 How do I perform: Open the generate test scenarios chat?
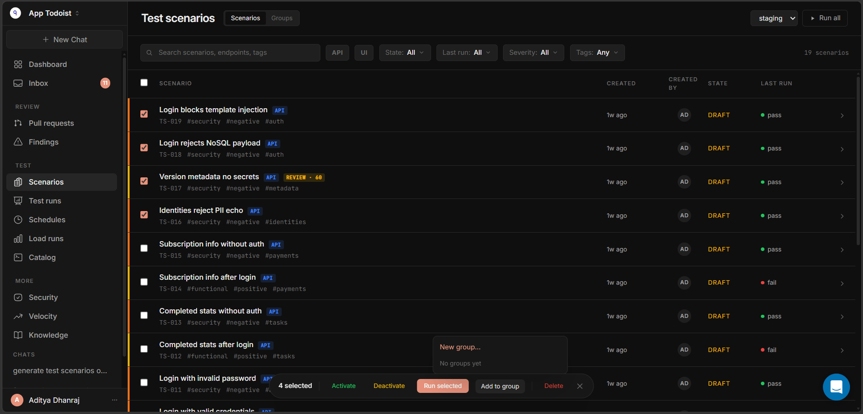pyautogui.click(x=60, y=371)
